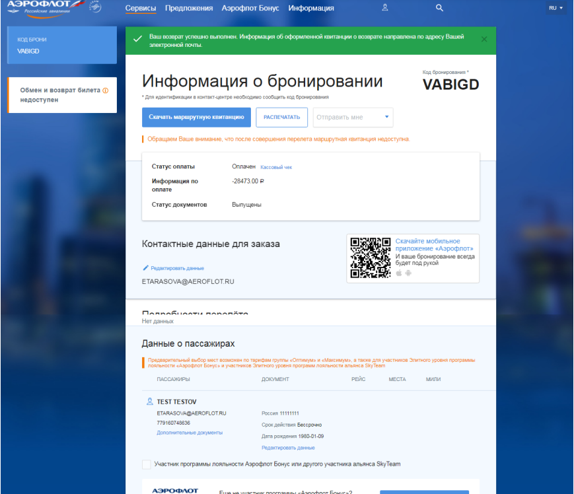This screenshot has height=494, width=574.
Task: Click the info icon beside Обмен и возврат билета
Action: (x=105, y=90)
